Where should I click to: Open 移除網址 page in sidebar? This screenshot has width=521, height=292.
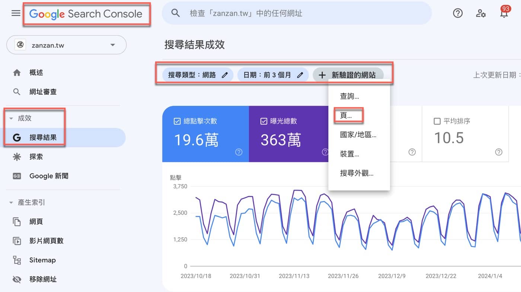[x=63, y=279]
